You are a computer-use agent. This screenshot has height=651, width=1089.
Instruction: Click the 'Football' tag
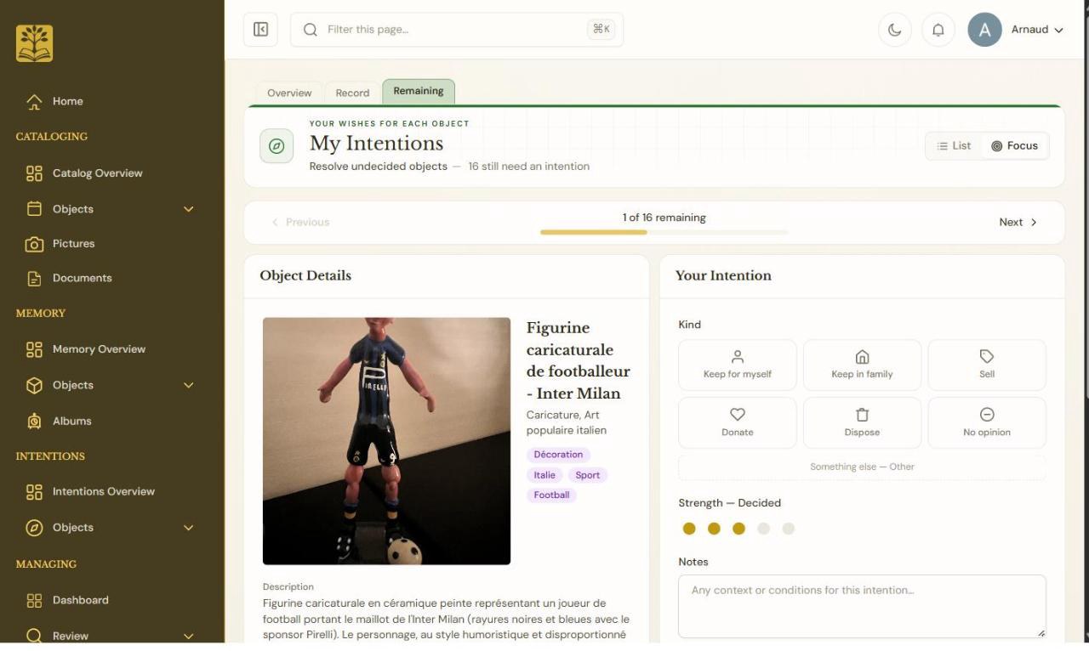coord(551,495)
